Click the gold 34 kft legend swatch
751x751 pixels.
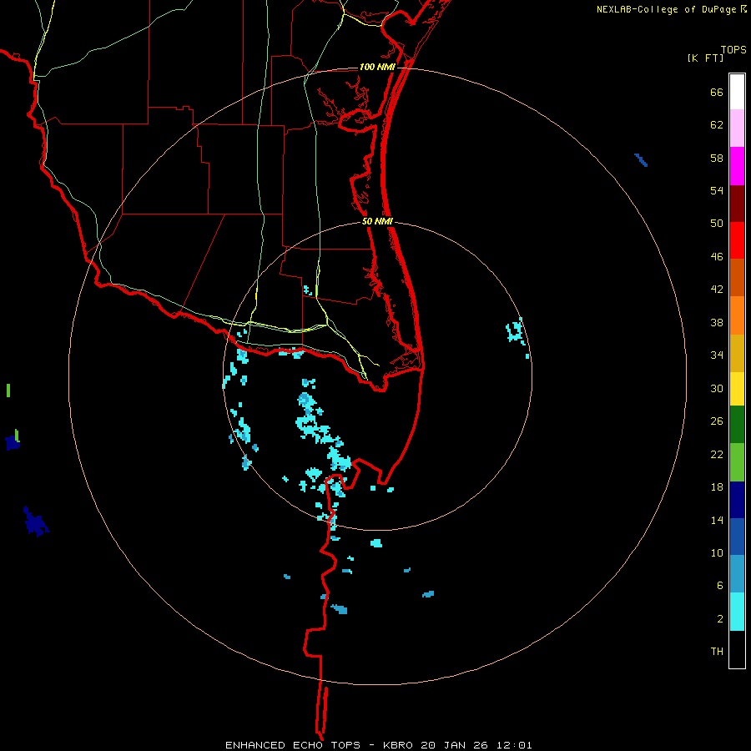coord(737,353)
